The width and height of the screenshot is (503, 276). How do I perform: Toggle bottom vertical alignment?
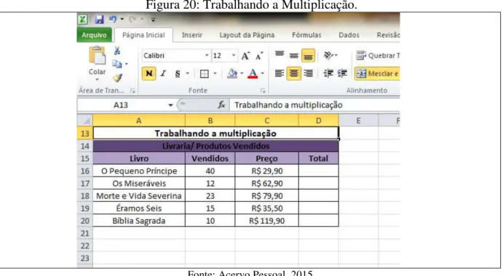click(308, 56)
